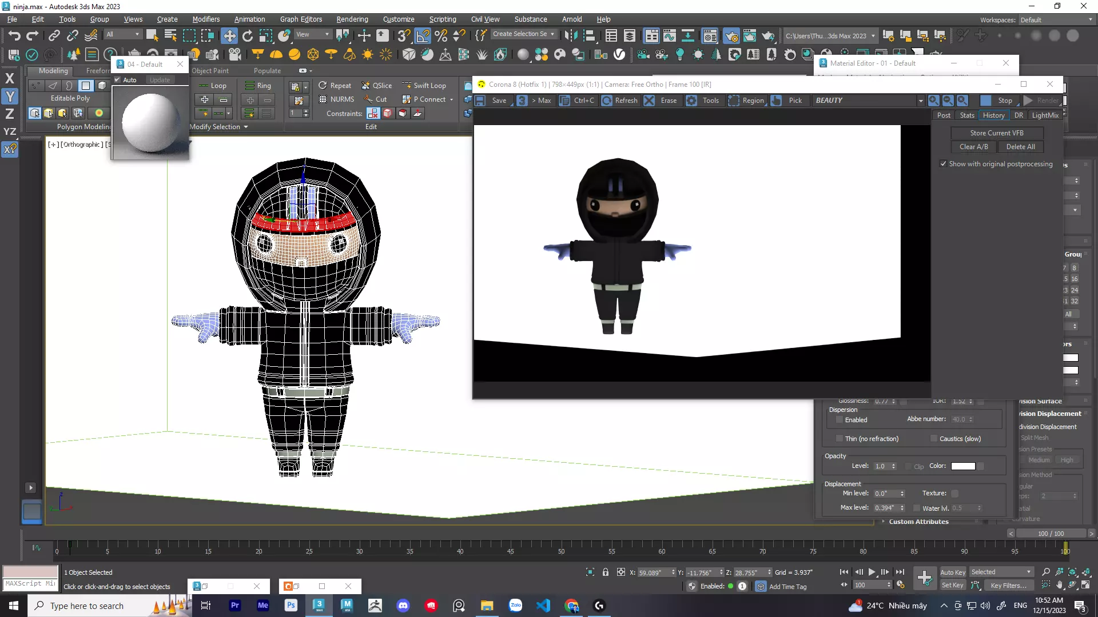
Task: Open the Rendered Frame Window icon
Action: click(750, 36)
